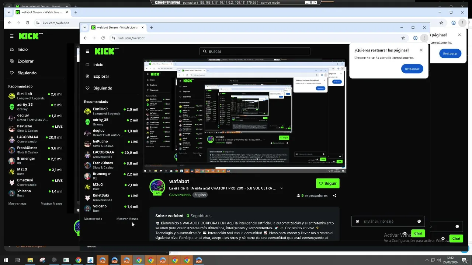Click Mostrar más in front window sidebar
The height and width of the screenshot is (265, 472).
pos(93,219)
